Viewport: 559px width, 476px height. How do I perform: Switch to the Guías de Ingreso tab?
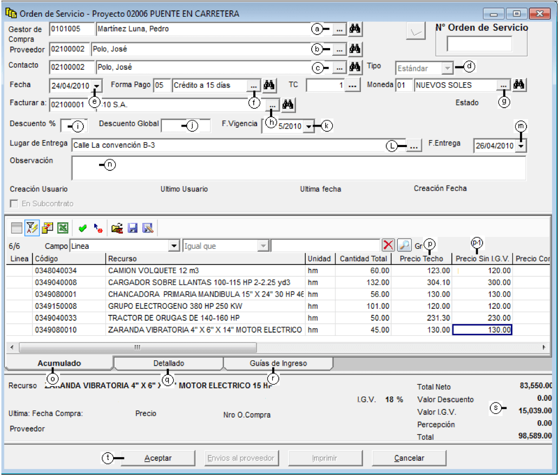click(278, 363)
